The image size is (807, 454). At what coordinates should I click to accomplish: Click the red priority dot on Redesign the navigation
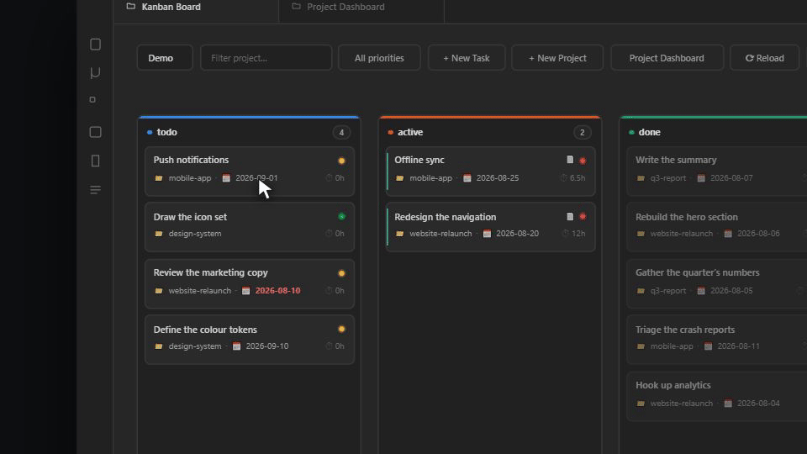[x=583, y=217]
